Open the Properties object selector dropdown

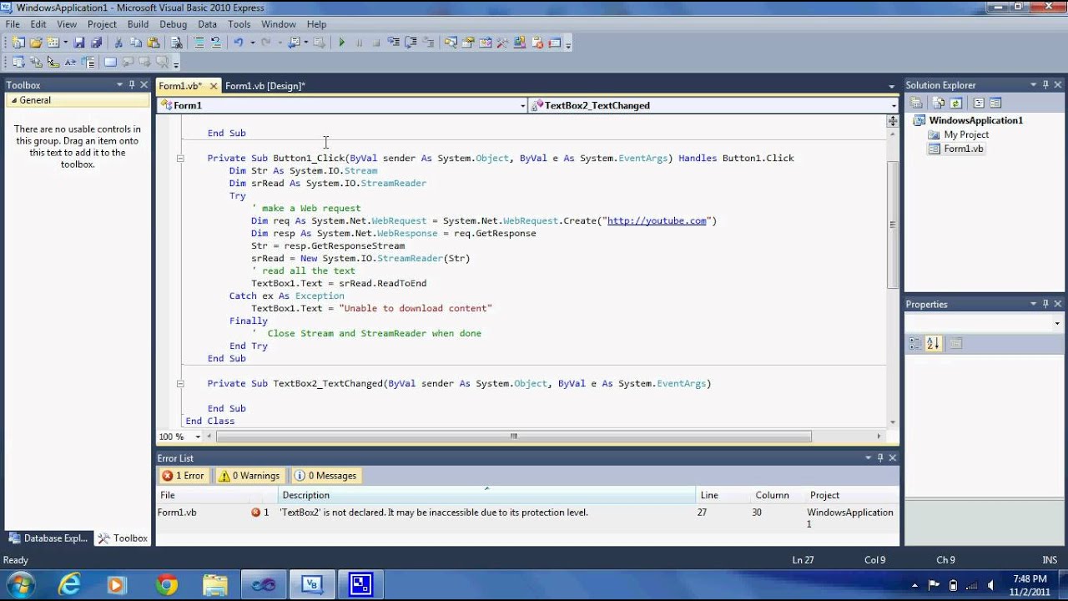pos(1057,323)
